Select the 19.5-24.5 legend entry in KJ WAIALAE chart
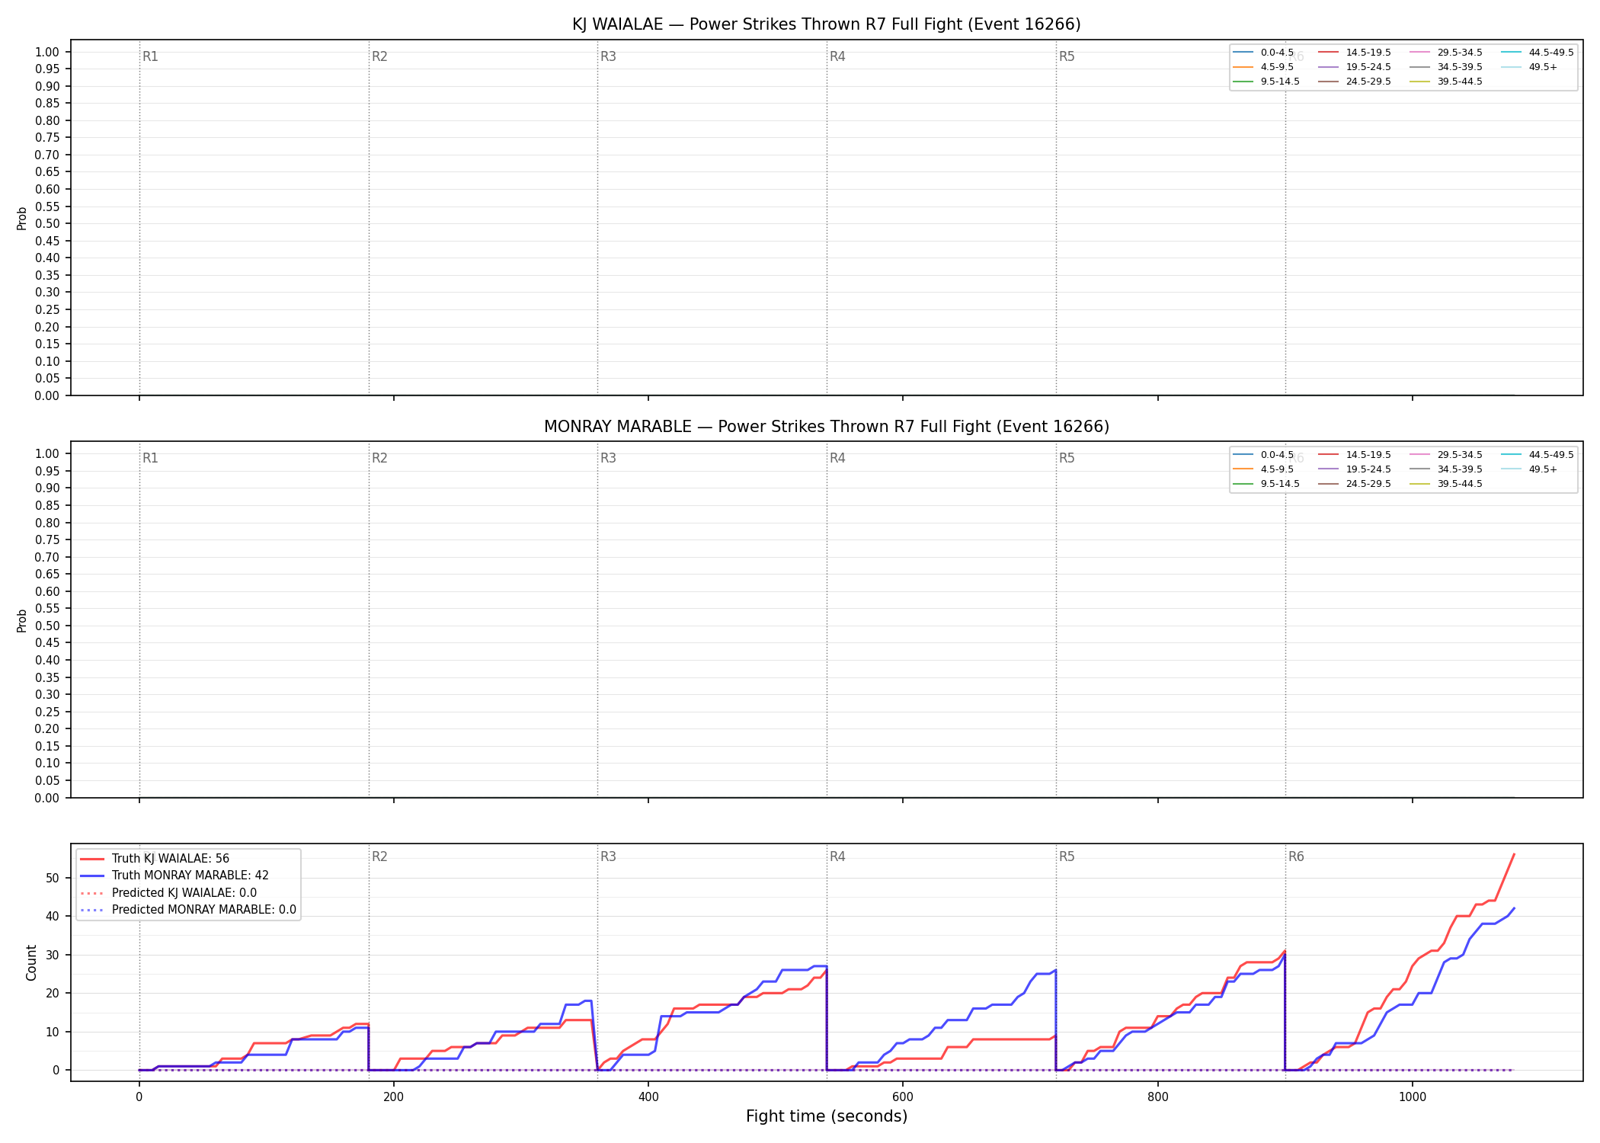 (1355, 67)
